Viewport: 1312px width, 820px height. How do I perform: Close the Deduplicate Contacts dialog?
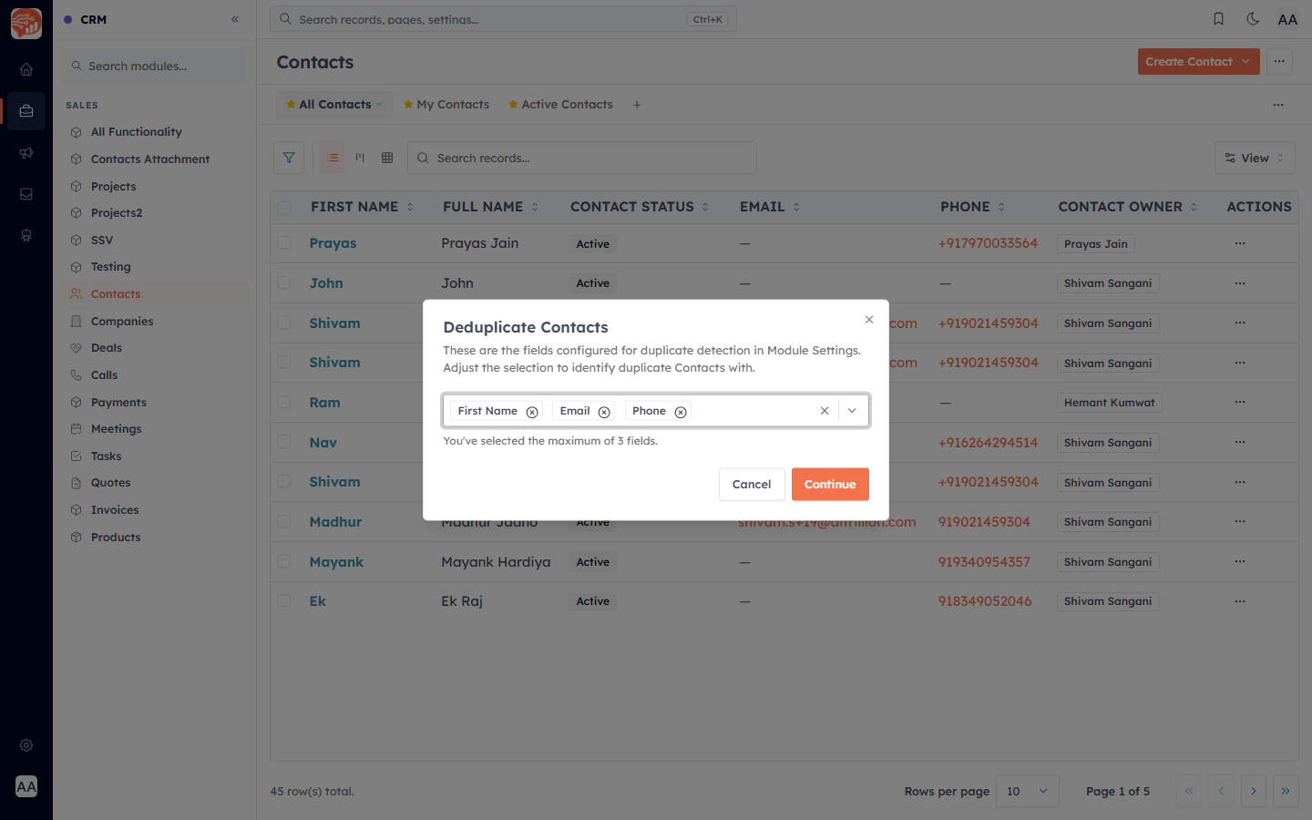(869, 320)
